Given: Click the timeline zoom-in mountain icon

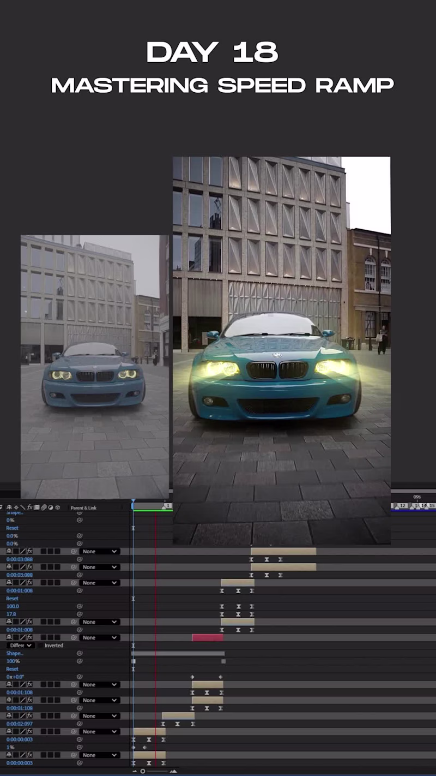Looking at the screenshot, I should point(173,771).
